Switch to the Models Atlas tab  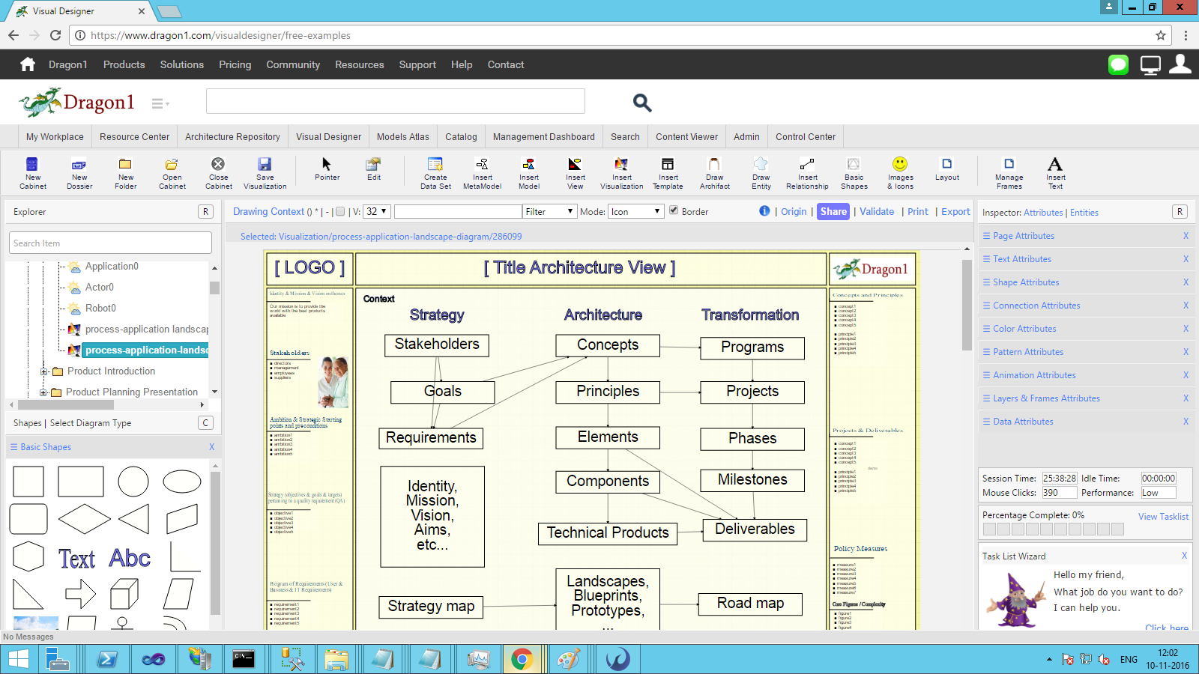pos(403,137)
